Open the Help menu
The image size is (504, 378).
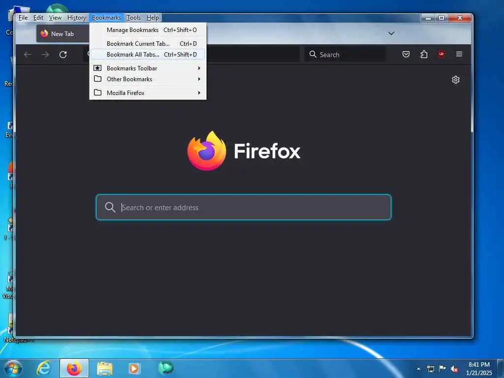click(x=153, y=18)
